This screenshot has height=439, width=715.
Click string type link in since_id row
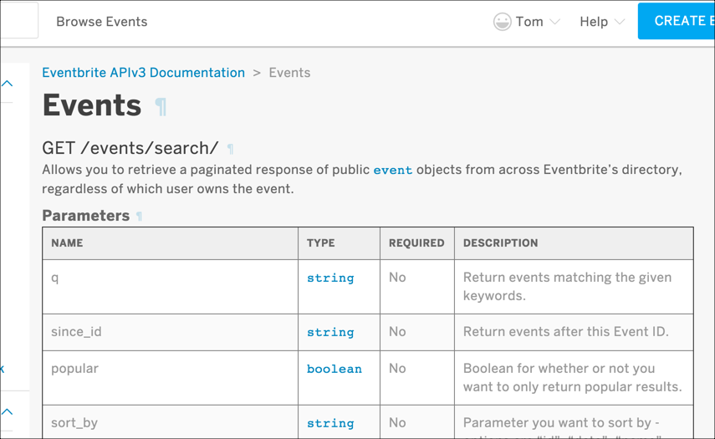(330, 332)
